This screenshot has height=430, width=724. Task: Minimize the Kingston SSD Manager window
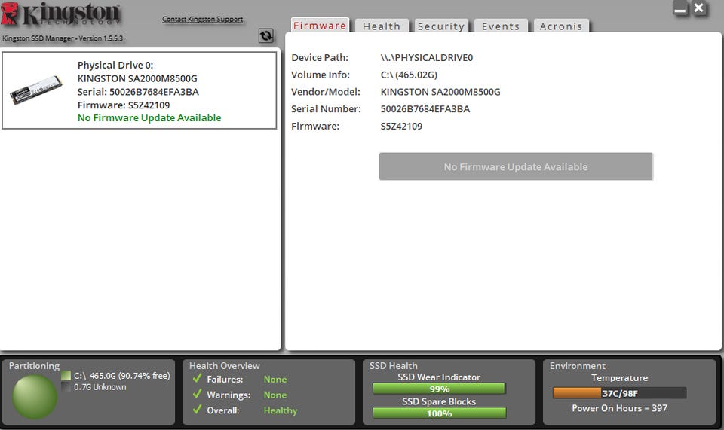(680, 8)
